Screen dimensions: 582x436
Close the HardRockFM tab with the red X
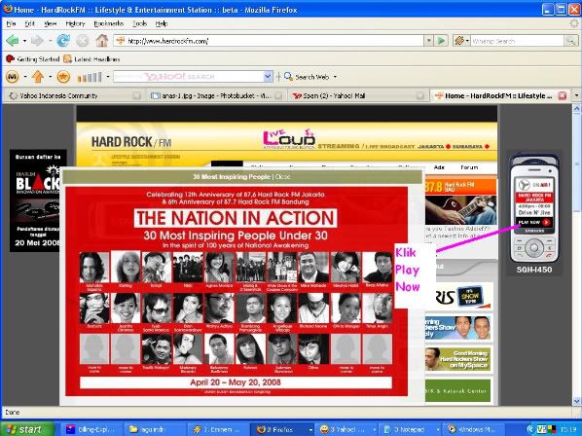(x=563, y=95)
